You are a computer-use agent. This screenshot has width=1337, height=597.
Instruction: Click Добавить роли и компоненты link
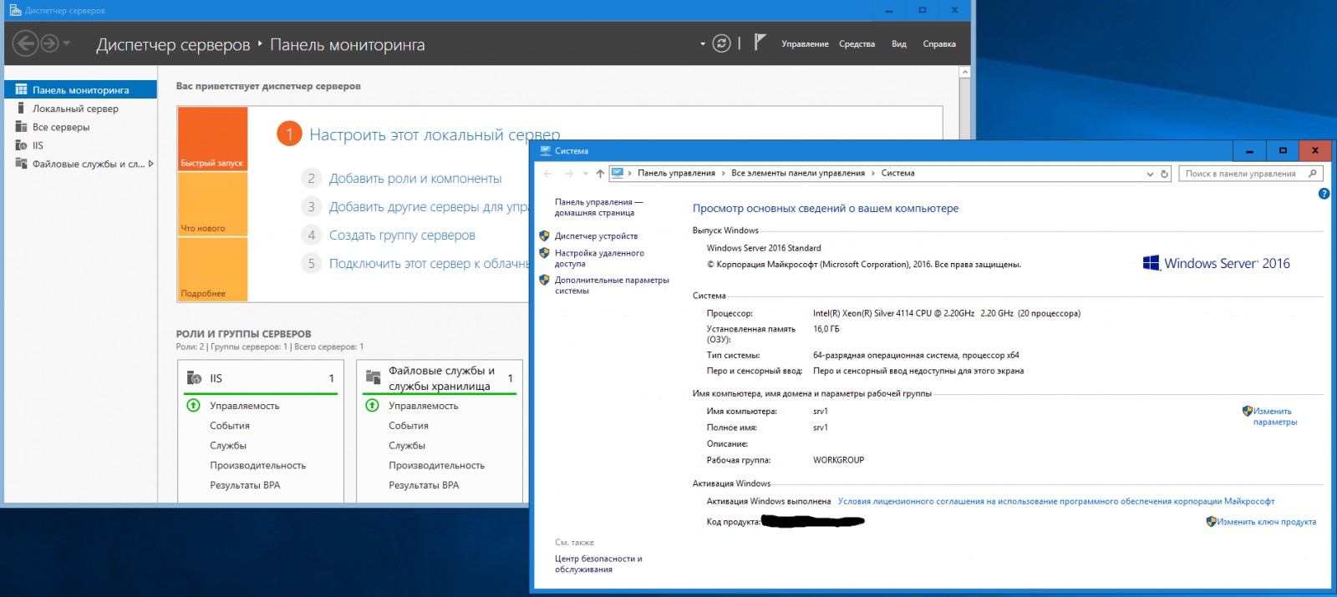[415, 179]
